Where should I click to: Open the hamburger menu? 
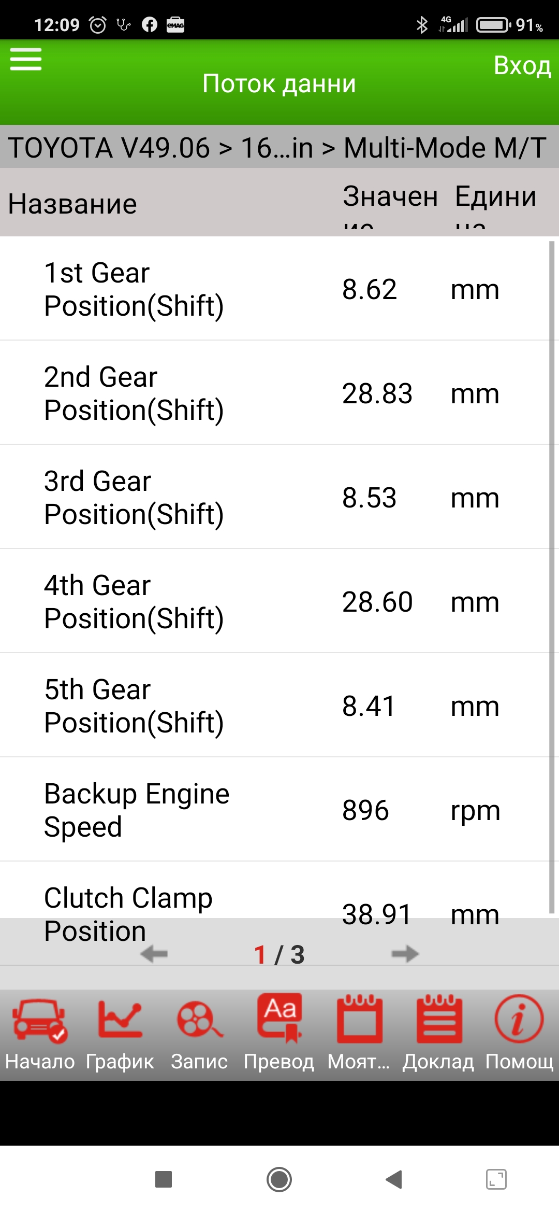pyautogui.click(x=26, y=60)
